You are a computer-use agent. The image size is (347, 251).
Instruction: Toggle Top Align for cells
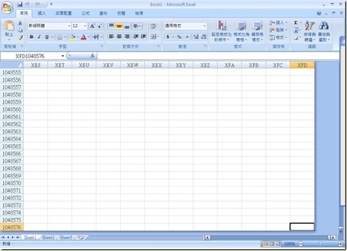pos(112,26)
